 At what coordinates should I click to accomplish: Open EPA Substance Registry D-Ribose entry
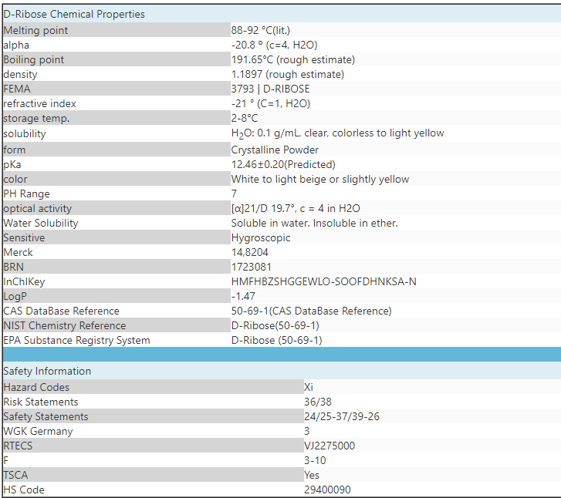(276, 340)
